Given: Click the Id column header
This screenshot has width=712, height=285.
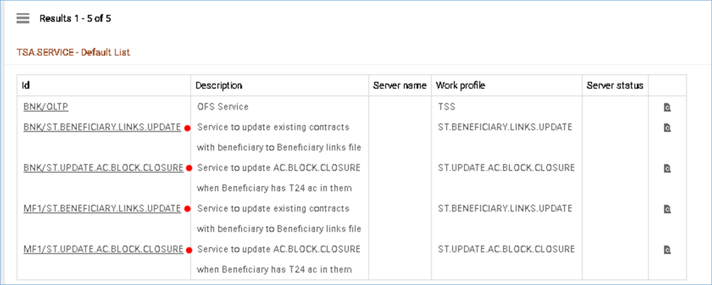Looking at the screenshot, I should coord(26,86).
